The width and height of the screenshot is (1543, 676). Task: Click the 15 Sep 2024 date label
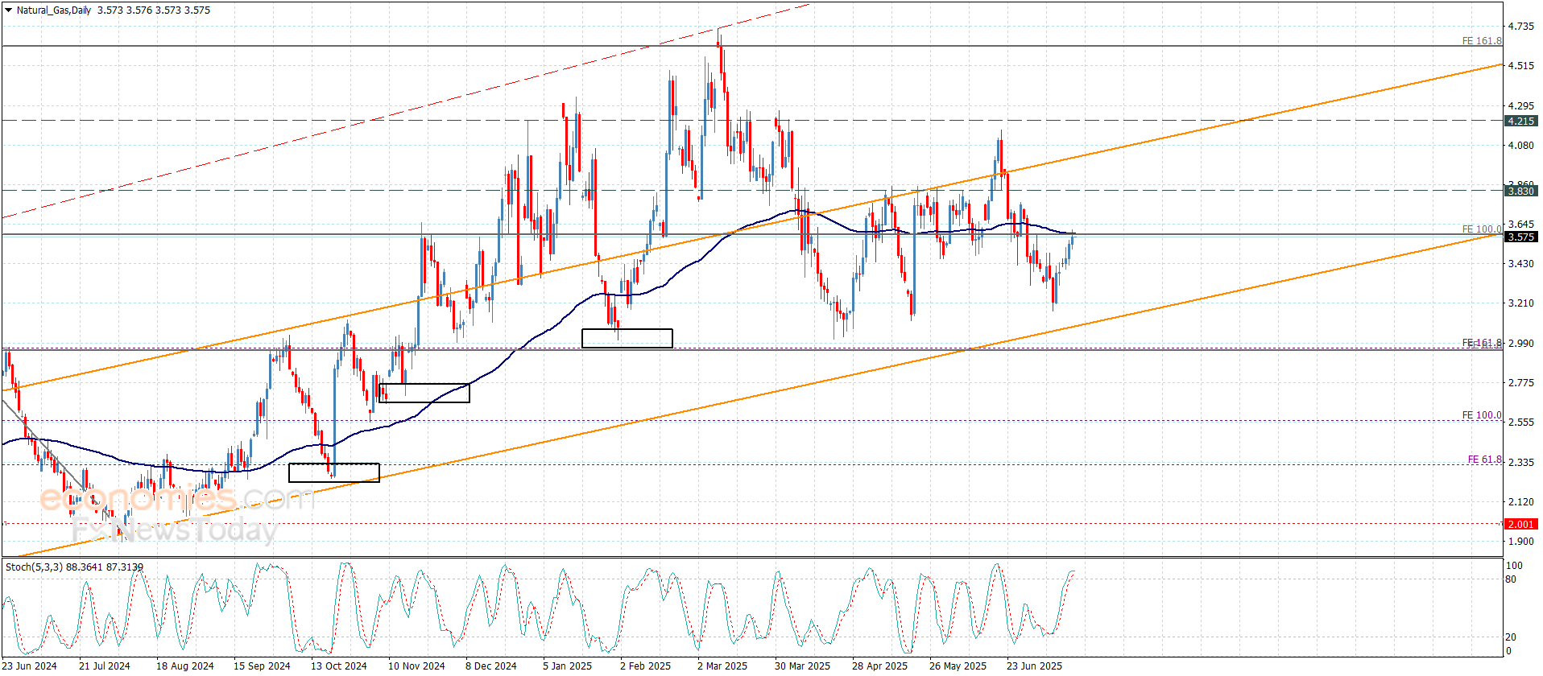coord(262,666)
